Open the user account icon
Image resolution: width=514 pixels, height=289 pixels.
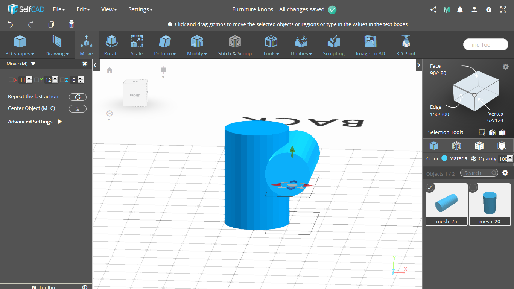[x=474, y=10]
